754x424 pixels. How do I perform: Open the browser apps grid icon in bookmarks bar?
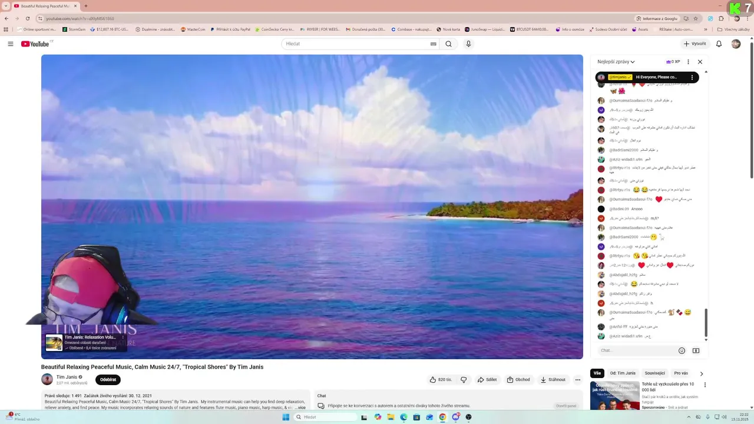coord(6,29)
